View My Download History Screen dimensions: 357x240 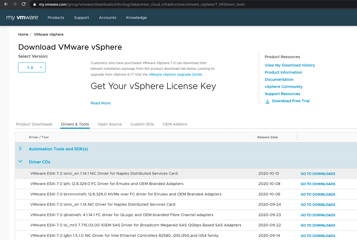click(x=290, y=65)
